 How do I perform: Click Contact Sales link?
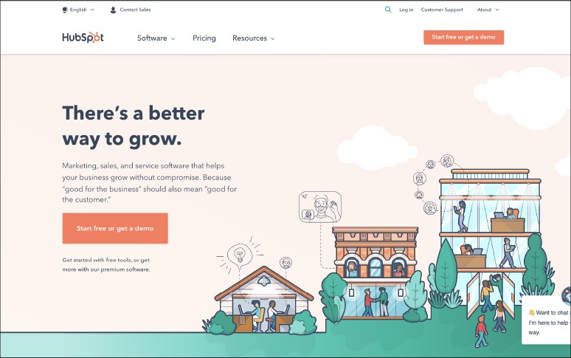coord(135,10)
